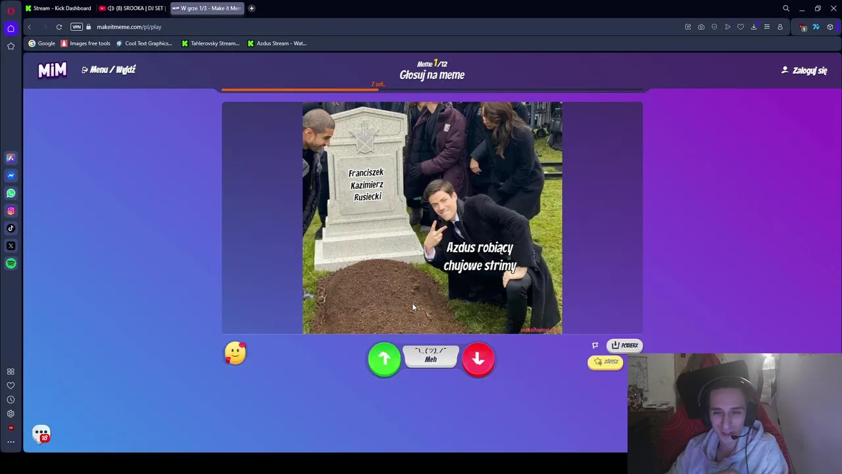Open the red extension with badge 1
The width and height of the screenshot is (842, 474).
pos(803,27)
